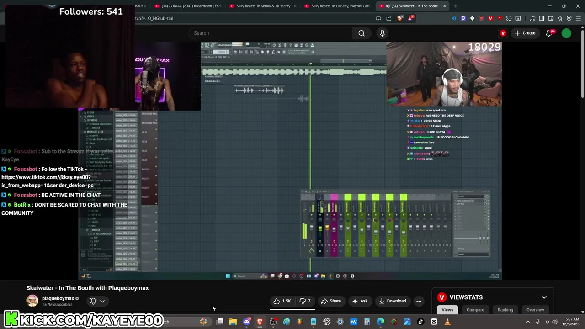Select the Views tab in ViewStats
Image resolution: width=585 pixels, height=329 pixels.
(x=447, y=310)
